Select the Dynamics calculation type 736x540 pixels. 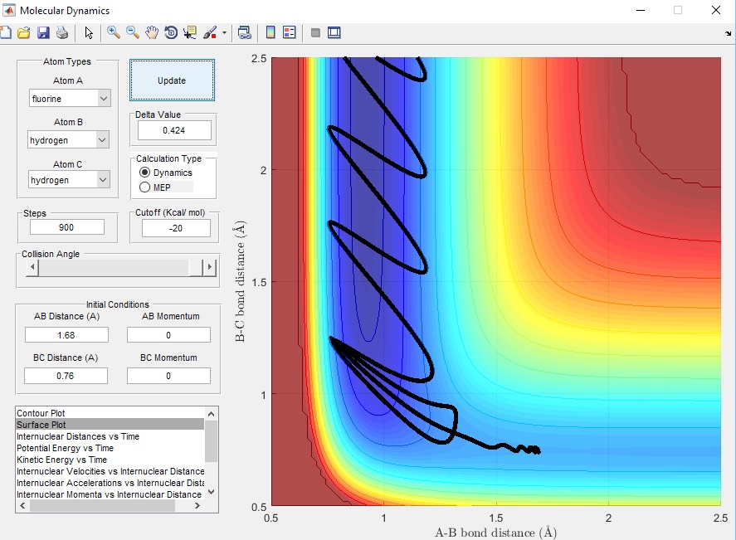tap(145, 173)
